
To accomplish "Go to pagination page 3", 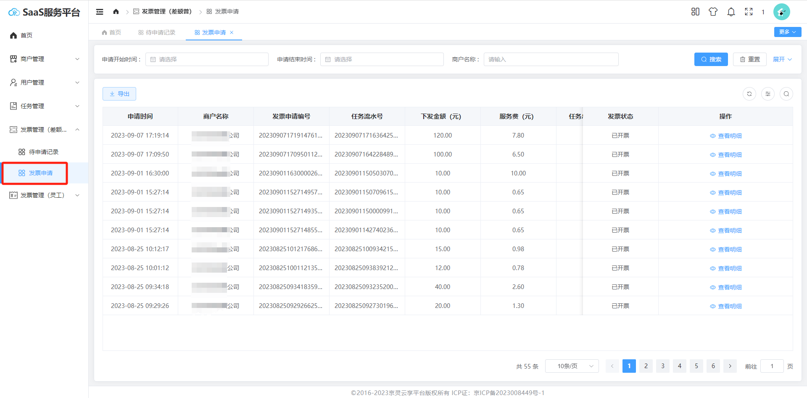I will point(663,366).
